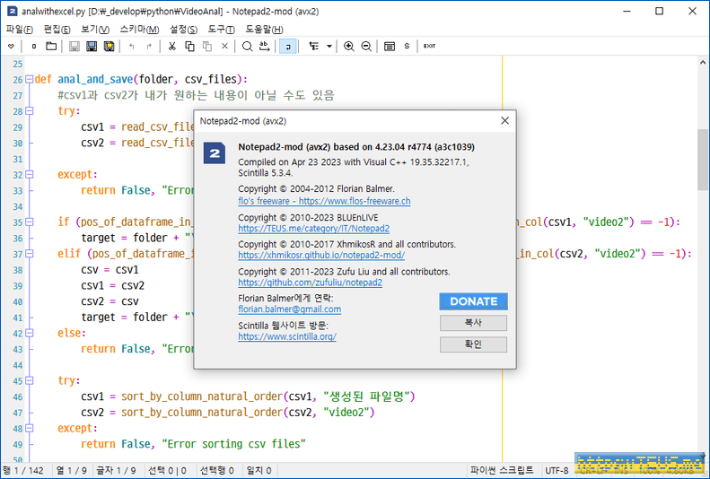The height and width of the screenshot is (479, 710).
Task: Click the 파이썬 스크립트 scheme in status bar
Action: pos(502,471)
